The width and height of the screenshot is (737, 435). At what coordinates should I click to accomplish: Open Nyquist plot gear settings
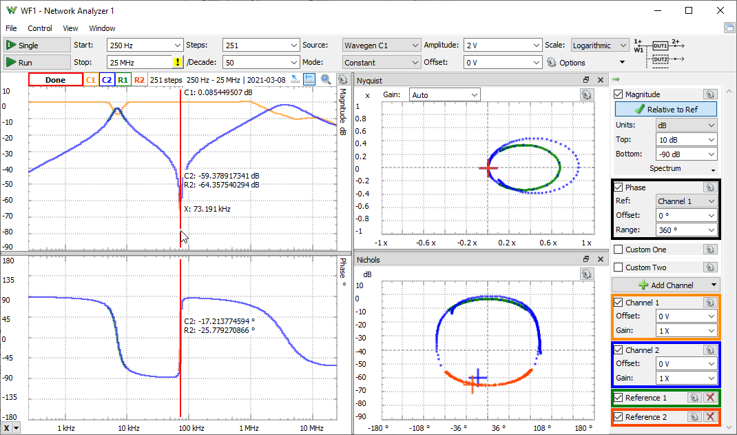585,94
